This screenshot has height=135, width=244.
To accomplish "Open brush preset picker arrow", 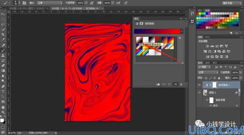I will tap(19, 3).
